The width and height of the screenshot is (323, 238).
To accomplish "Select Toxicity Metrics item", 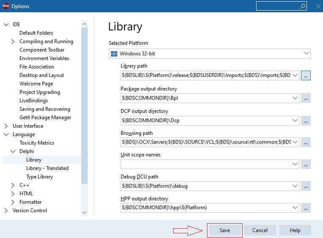I will (x=37, y=143).
